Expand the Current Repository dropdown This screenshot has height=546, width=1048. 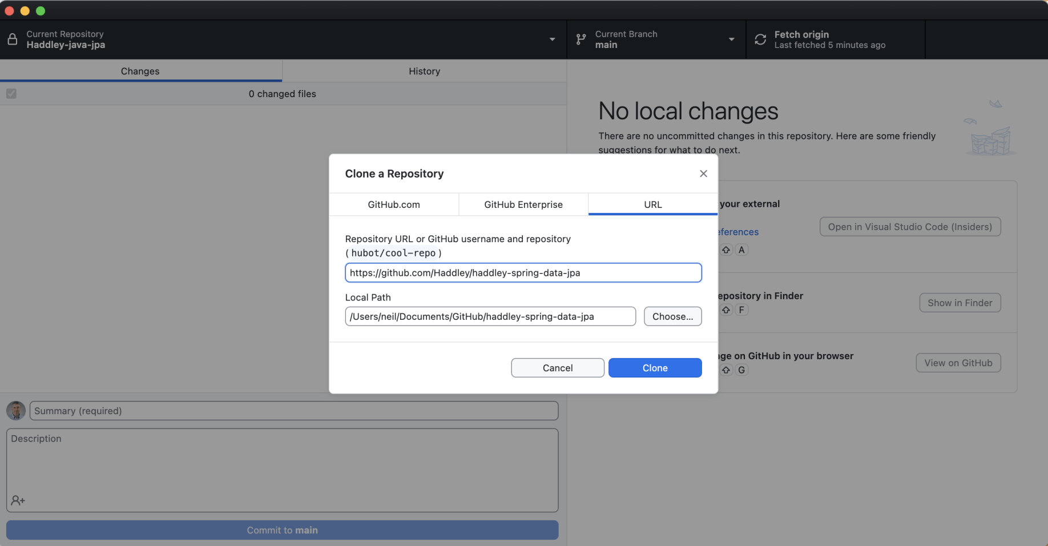(552, 39)
